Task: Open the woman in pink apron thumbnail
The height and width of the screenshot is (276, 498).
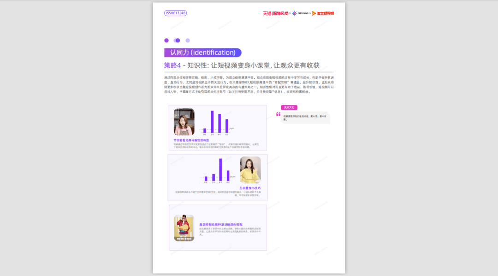Action: click(184, 122)
